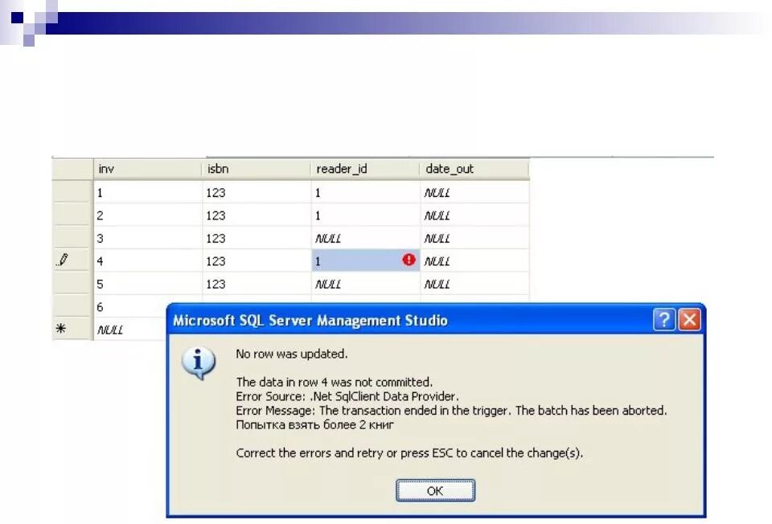Select date_out NULL cell in inv row 1

pos(474,192)
